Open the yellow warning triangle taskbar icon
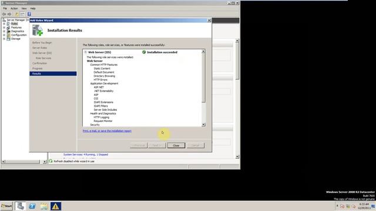 coord(56,206)
